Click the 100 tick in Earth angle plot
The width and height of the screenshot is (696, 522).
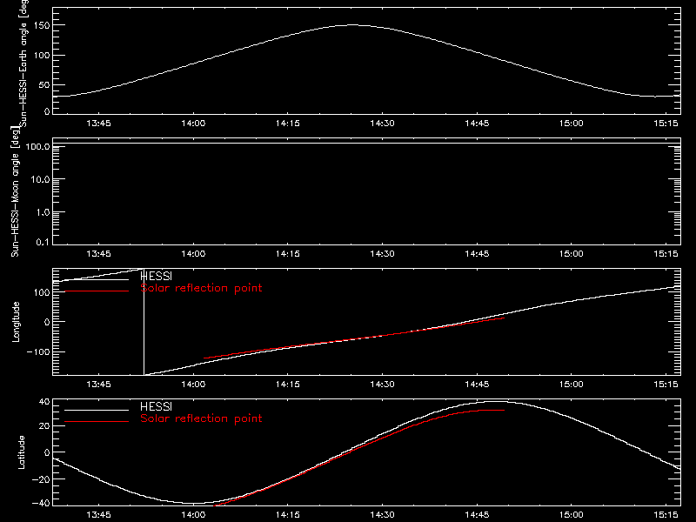(x=42, y=56)
